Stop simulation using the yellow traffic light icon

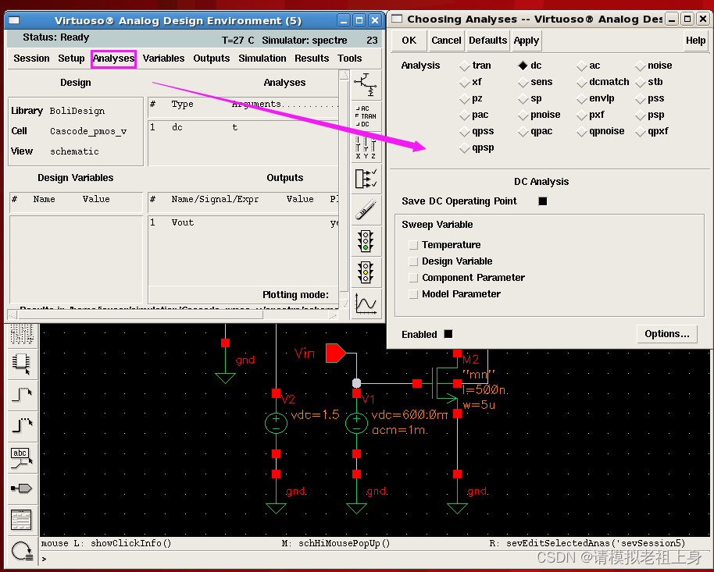[366, 272]
